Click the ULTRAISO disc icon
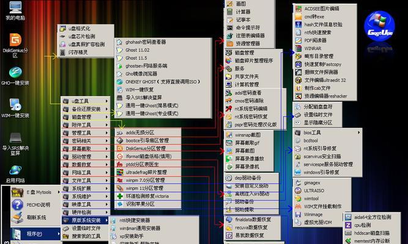 point(298,190)
